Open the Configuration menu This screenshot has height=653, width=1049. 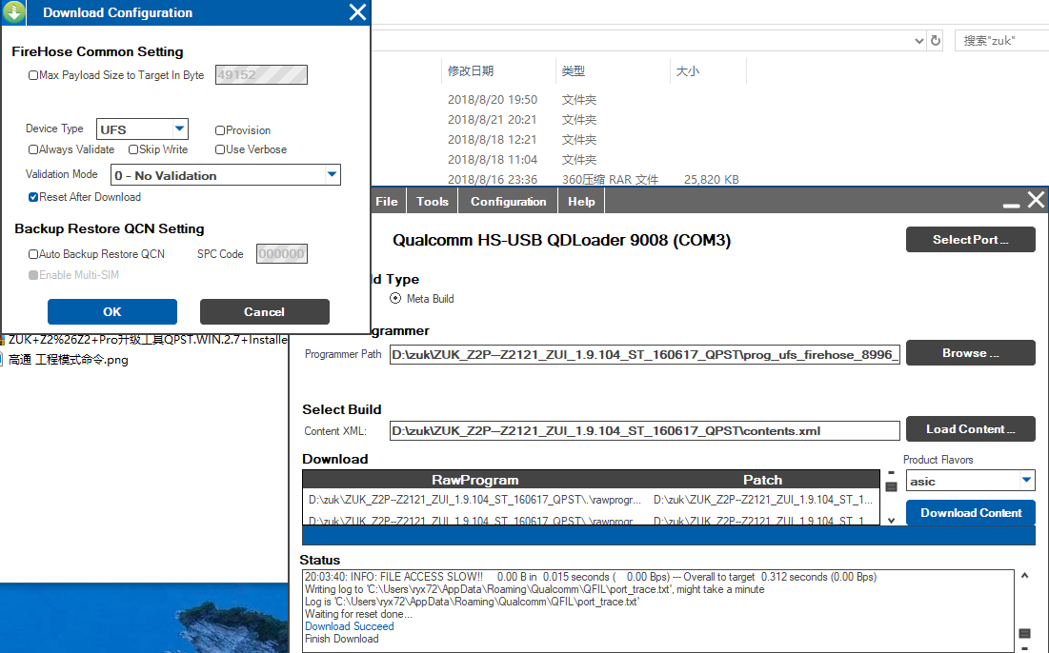click(x=508, y=202)
